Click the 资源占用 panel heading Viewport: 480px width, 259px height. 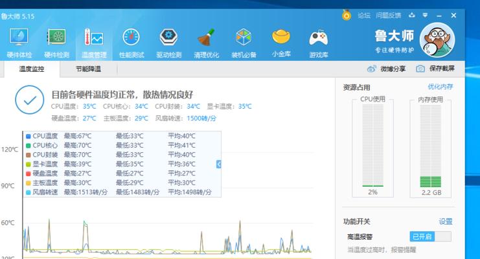[357, 87]
